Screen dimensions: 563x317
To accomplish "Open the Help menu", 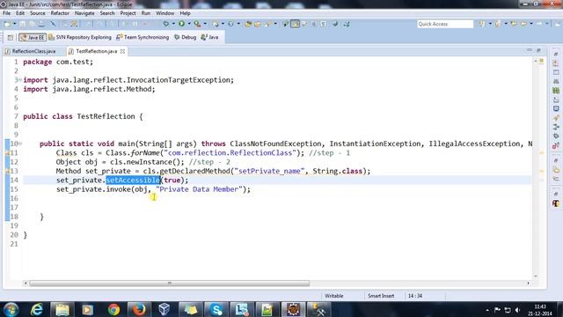I will [185, 13].
